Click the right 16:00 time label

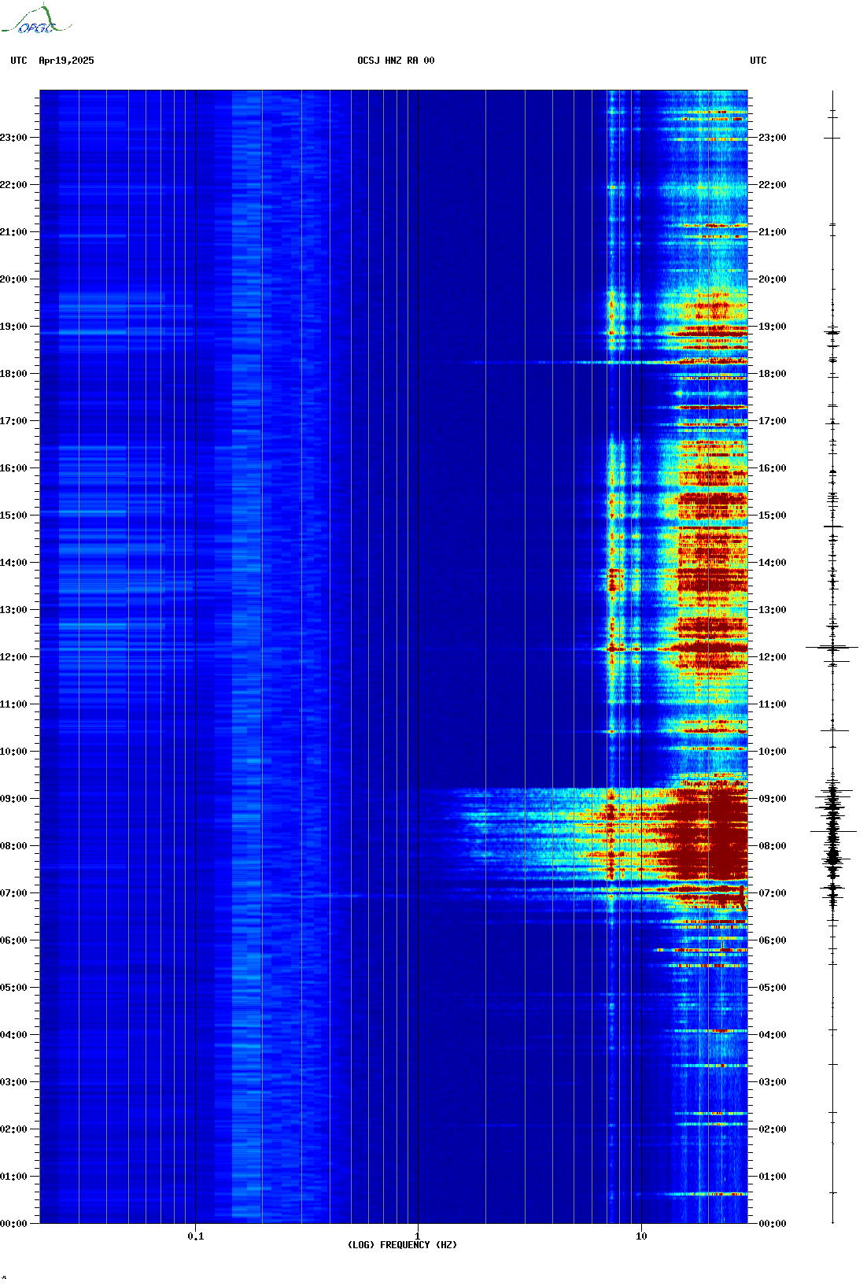pyautogui.click(x=773, y=468)
